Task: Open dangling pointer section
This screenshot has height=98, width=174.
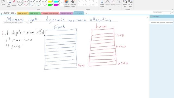Action: pyautogui.click(x=66, y=13)
